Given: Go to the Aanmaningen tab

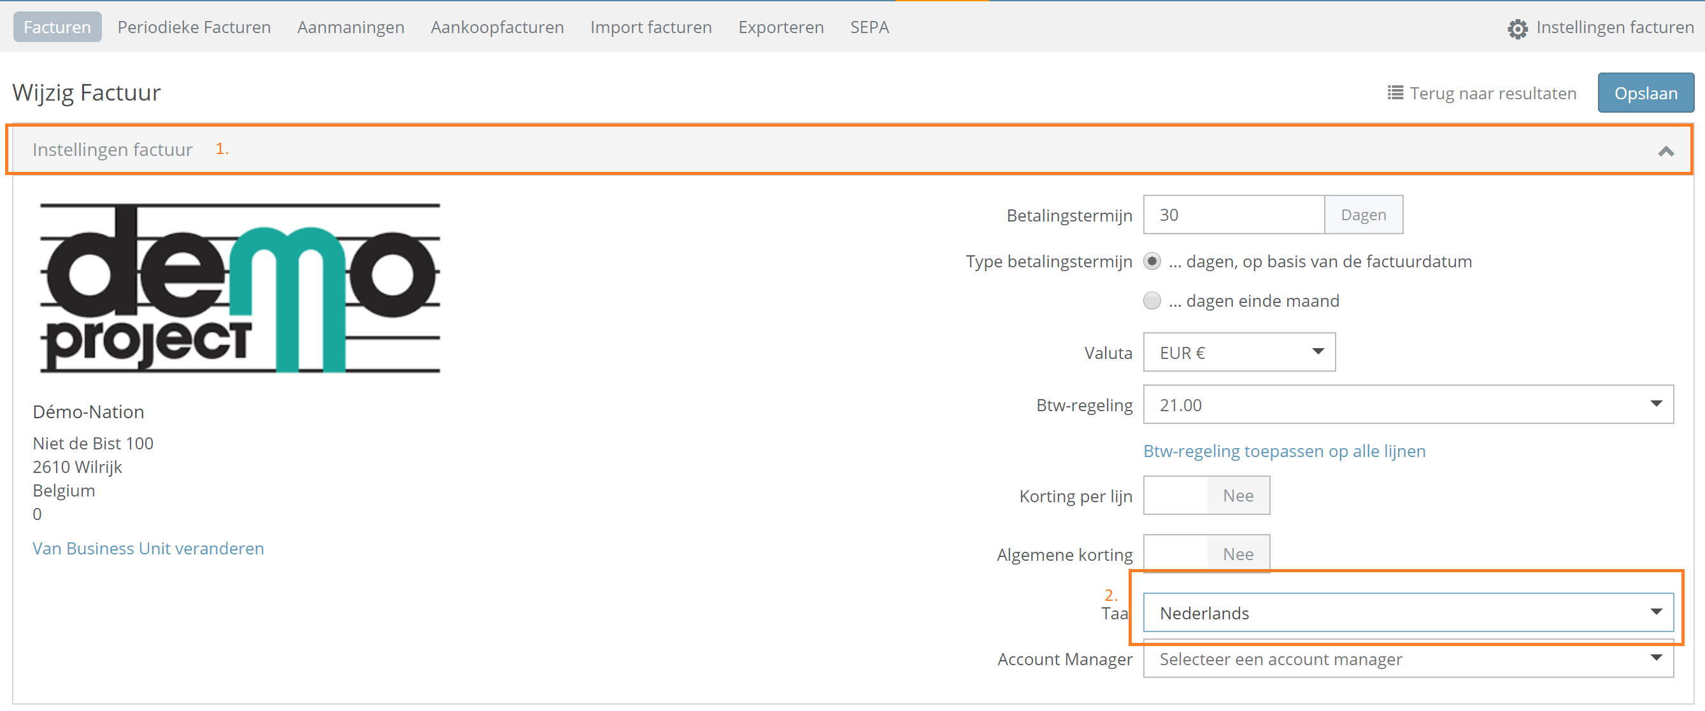Looking at the screenshot, I should click(x=351, y=27).
